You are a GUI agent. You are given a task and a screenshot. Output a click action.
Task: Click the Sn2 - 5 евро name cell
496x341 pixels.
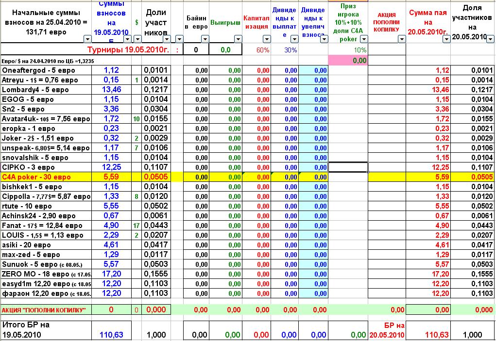tap(46, 109)
